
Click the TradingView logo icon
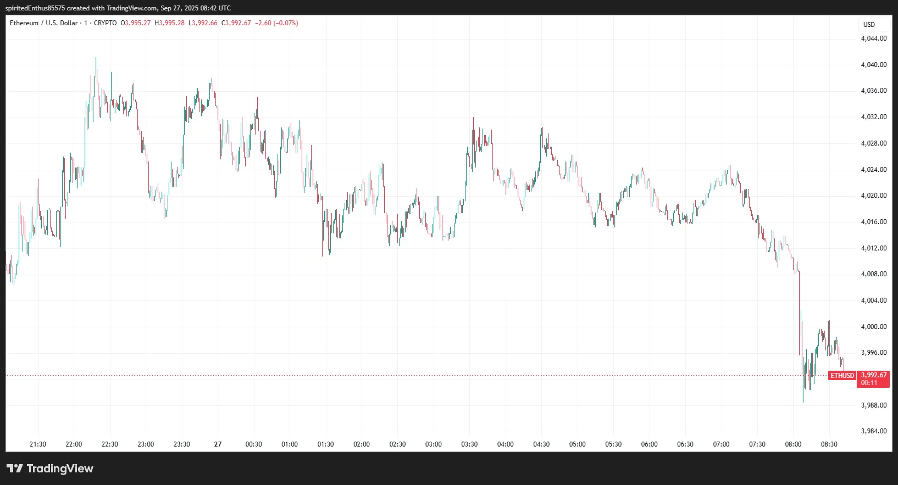15,469
